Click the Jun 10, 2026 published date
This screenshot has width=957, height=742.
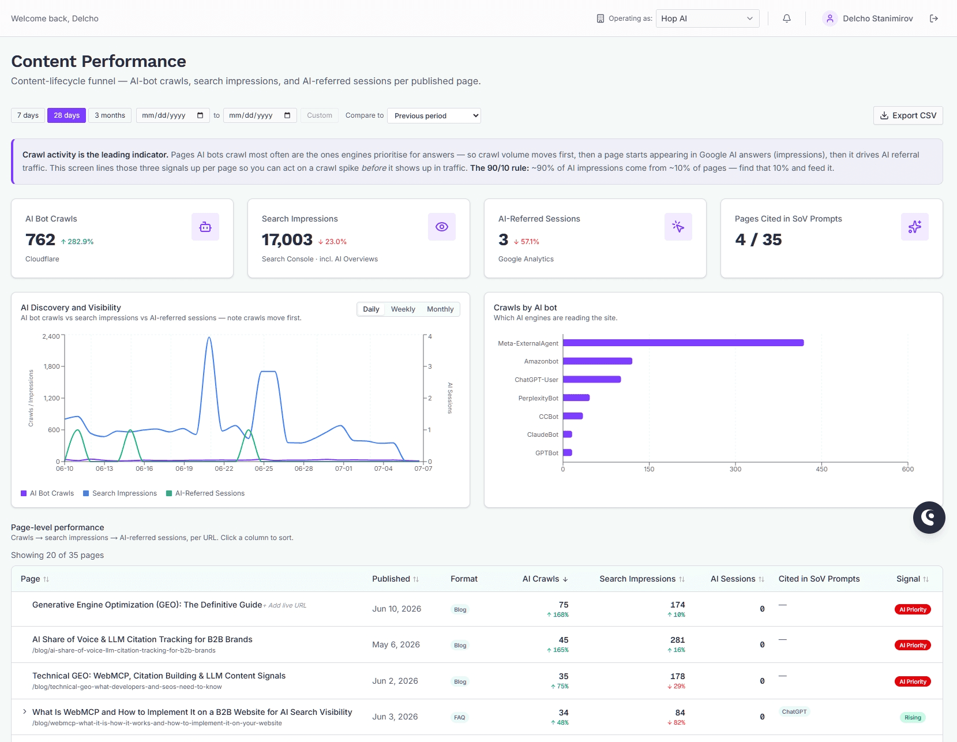tap(396, 609)
